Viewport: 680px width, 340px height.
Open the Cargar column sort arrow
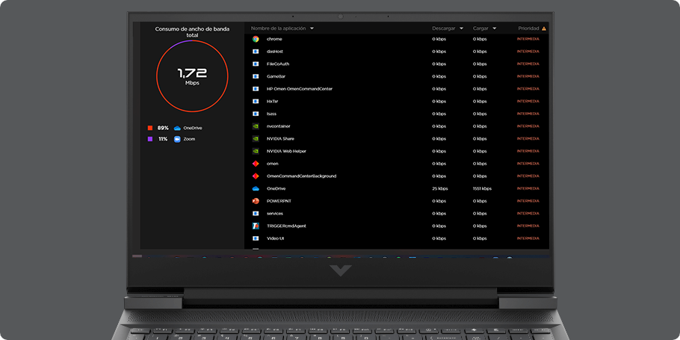tap(494, 28)
